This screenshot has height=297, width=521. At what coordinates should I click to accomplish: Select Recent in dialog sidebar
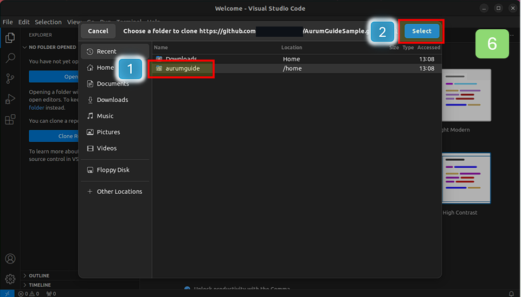click(x=115, y=51)
